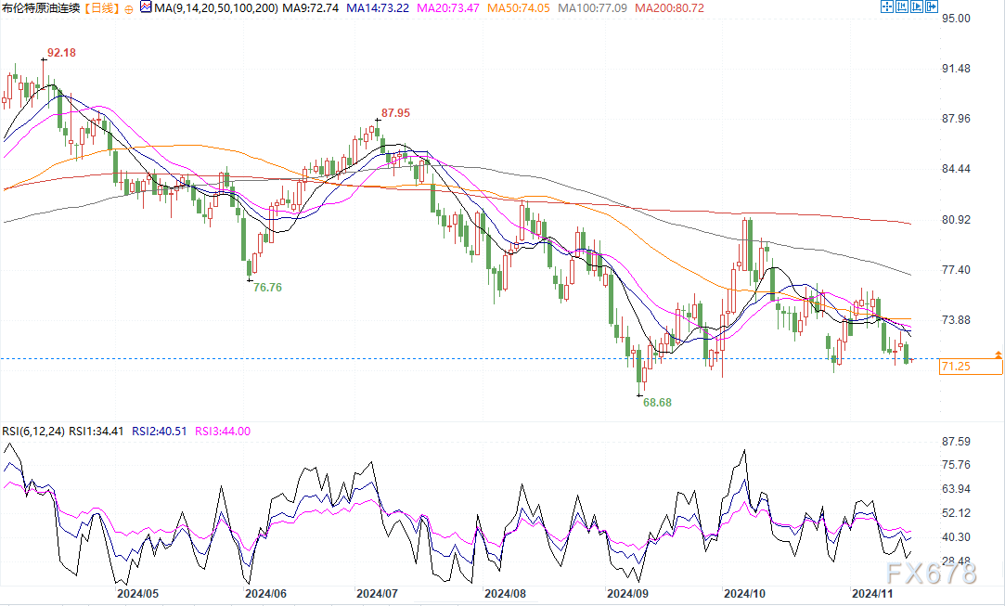Click the 68.68 low price marker
This screenshot has height=606, width=1005.
657,404
